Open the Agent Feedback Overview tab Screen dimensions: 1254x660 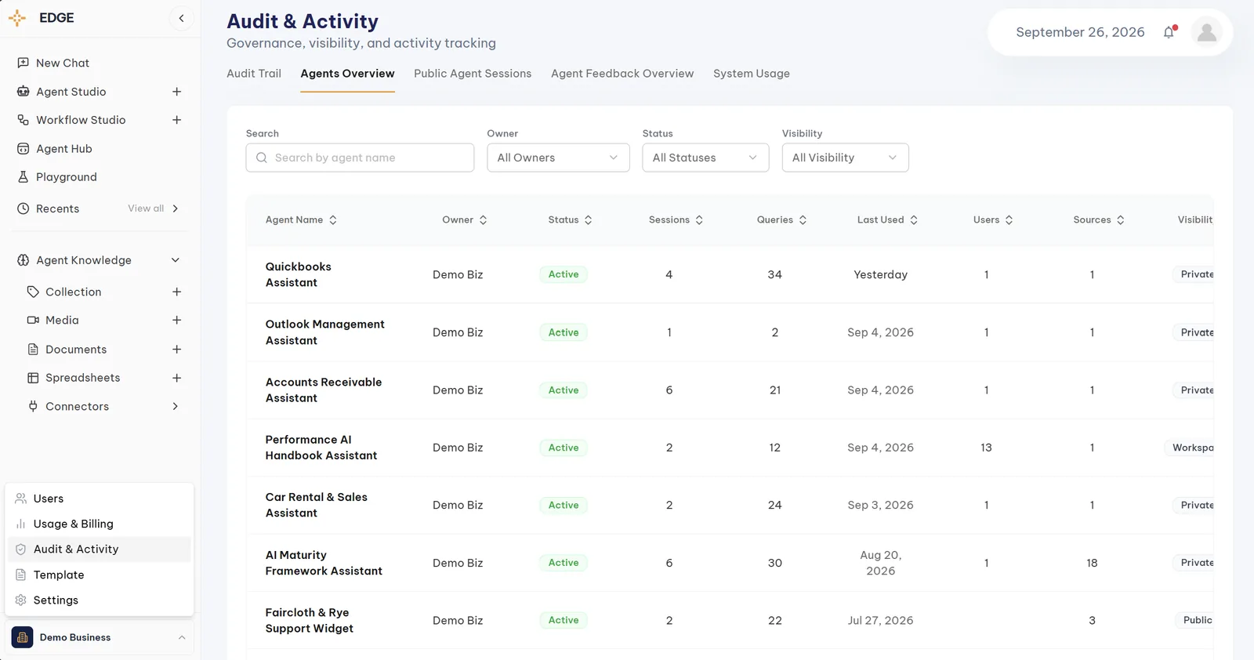[622, 74]
